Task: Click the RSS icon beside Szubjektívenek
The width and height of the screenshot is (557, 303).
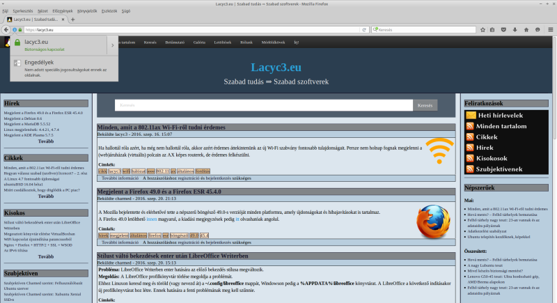Action: [470, 169]
